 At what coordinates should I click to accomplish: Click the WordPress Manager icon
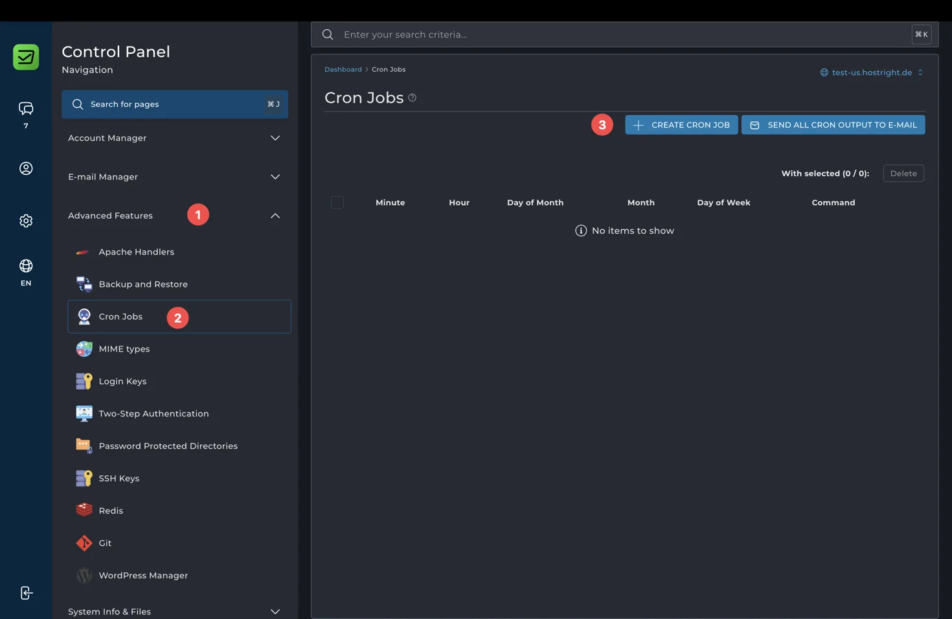pos(84,576)
